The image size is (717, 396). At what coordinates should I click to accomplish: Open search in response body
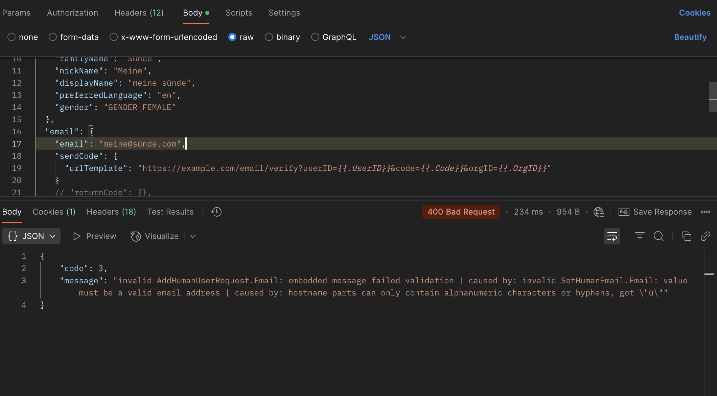(658, 236)
